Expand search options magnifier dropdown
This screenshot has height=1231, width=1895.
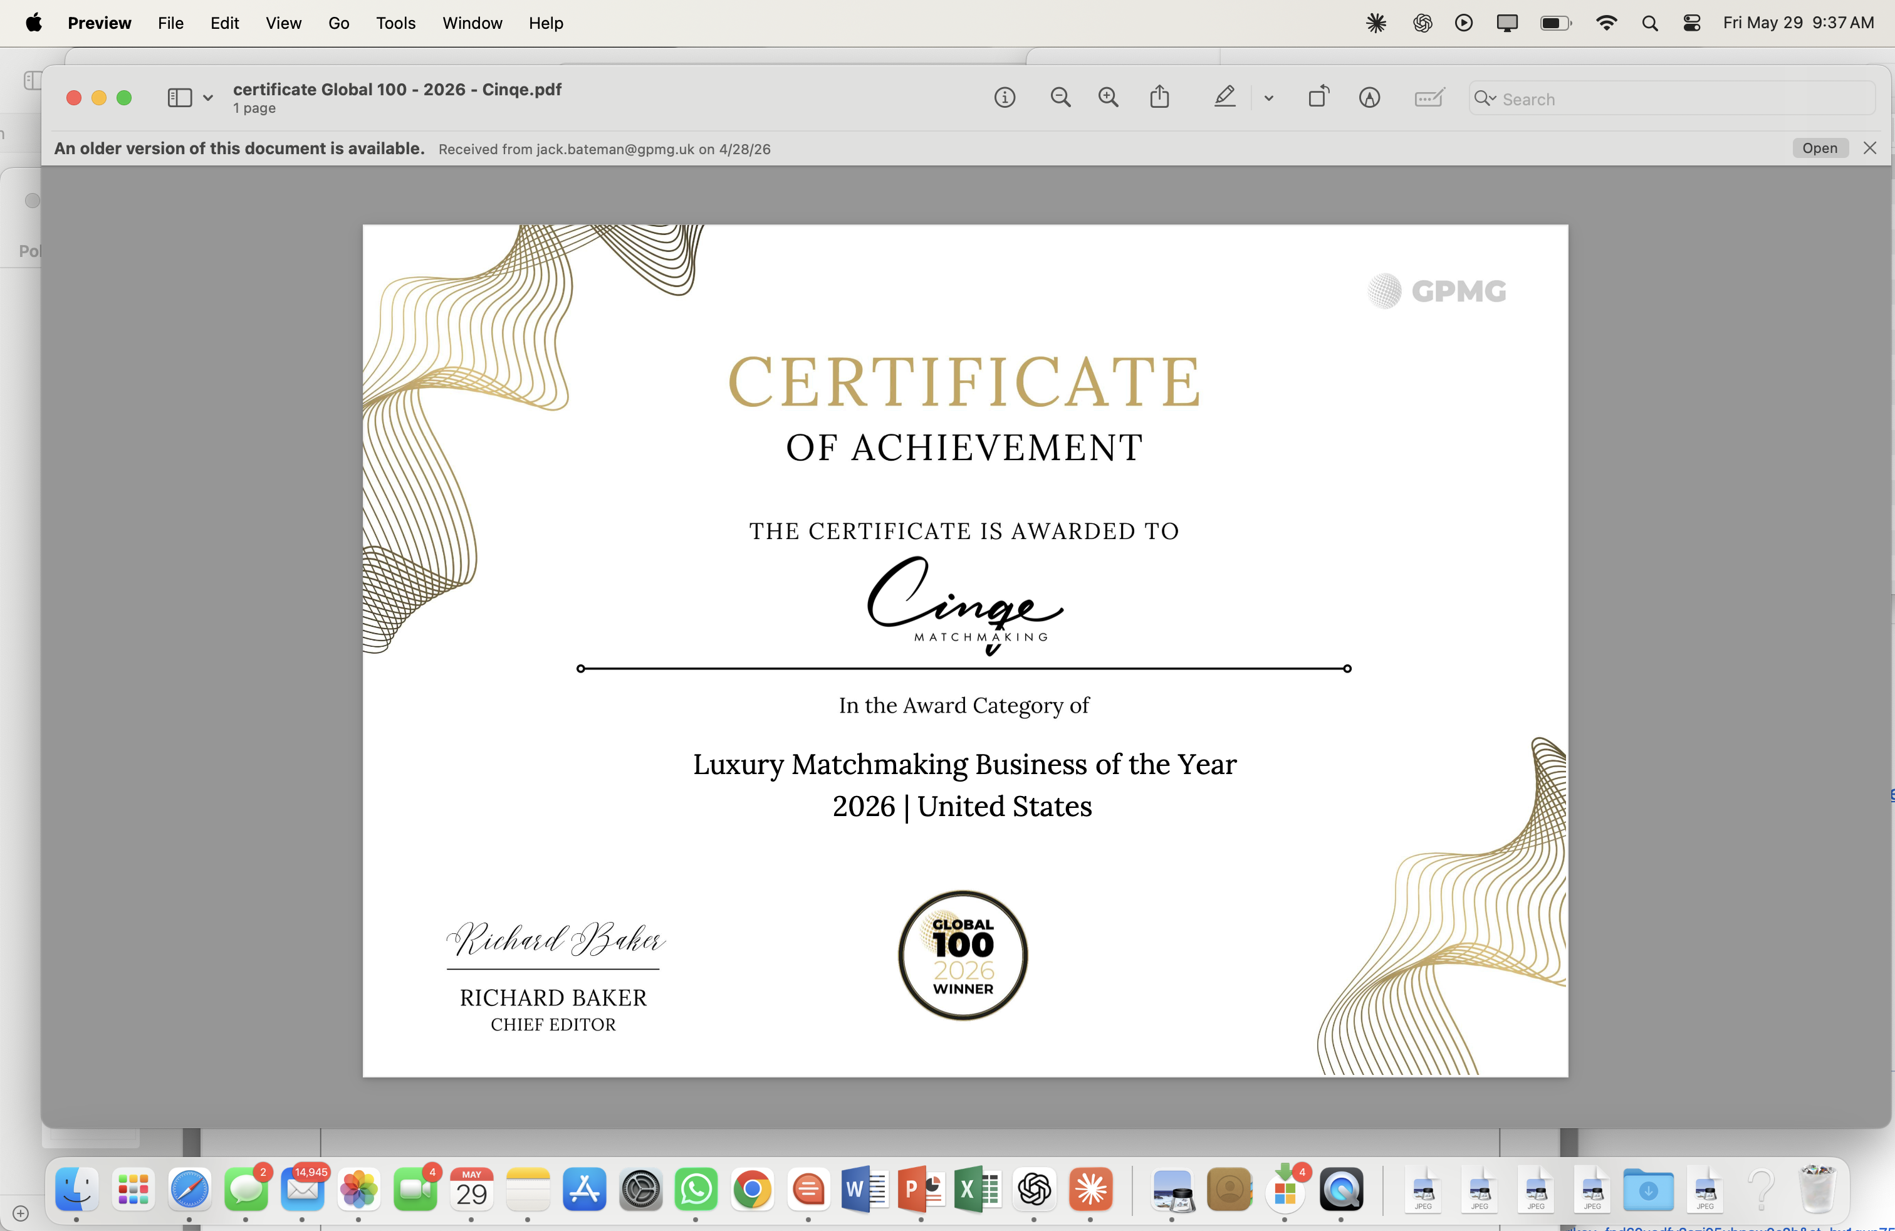pyautogui.click(x=1485, y=99)
